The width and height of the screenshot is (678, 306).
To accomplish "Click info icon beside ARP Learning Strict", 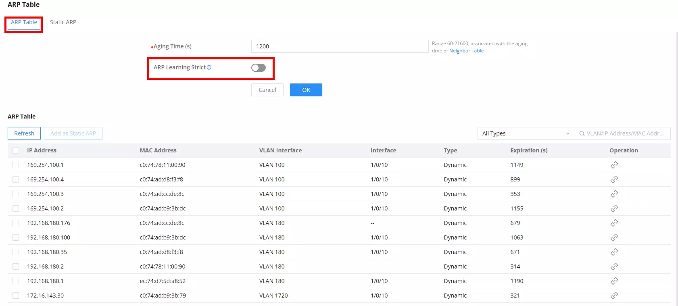I will pos(209,67).
